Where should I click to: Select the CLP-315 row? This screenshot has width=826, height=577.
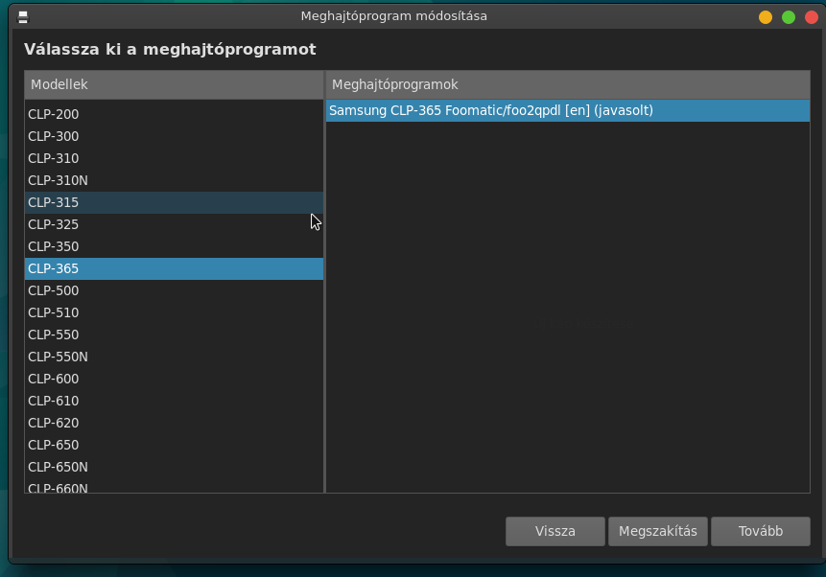click(x=174, y=202)
